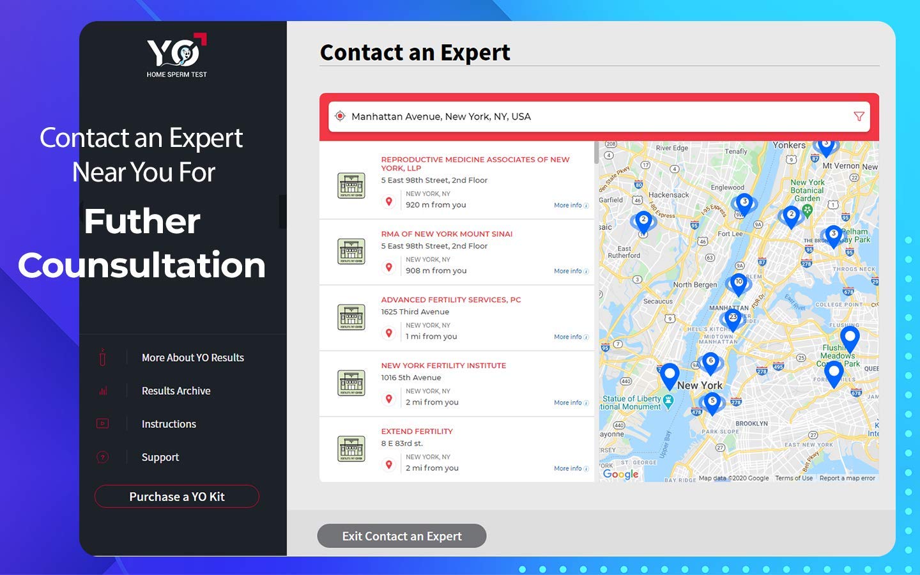Open the Results Archive menu item
The height and width of the screenshot is (575, 920).
tap(176, 391)
